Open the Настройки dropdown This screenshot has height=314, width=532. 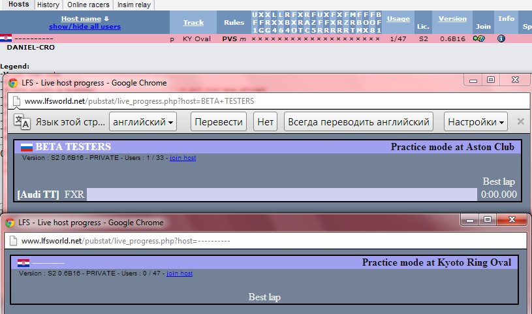(476, 122)
